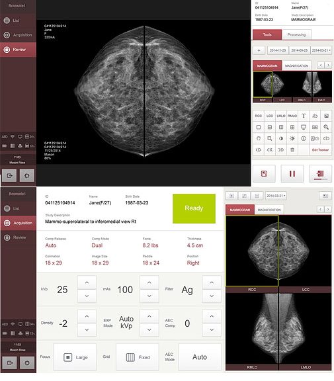Increase kVp with the up arrow
Image resolution: width=334 pixels, height=381 pixels.
[x=87, y=282]
